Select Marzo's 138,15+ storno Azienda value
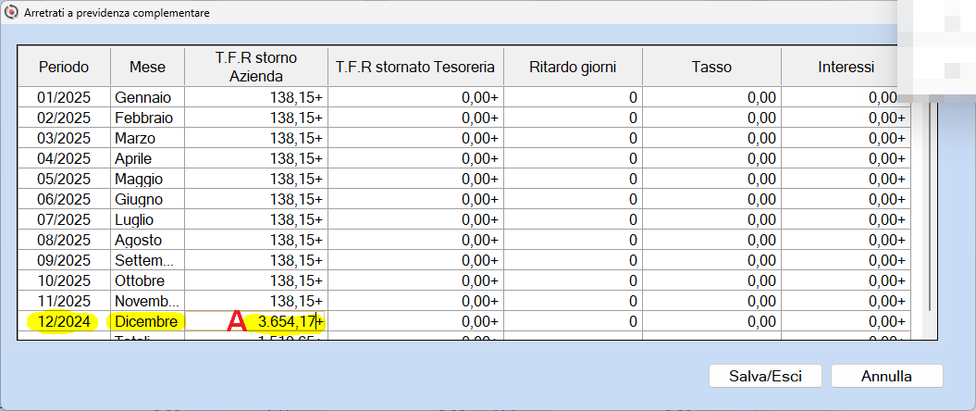 point(256,138)
